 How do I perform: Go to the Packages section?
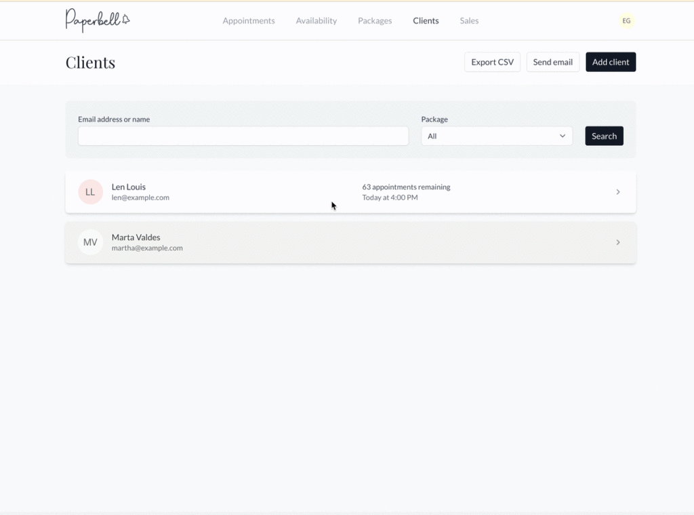[375, 20]
